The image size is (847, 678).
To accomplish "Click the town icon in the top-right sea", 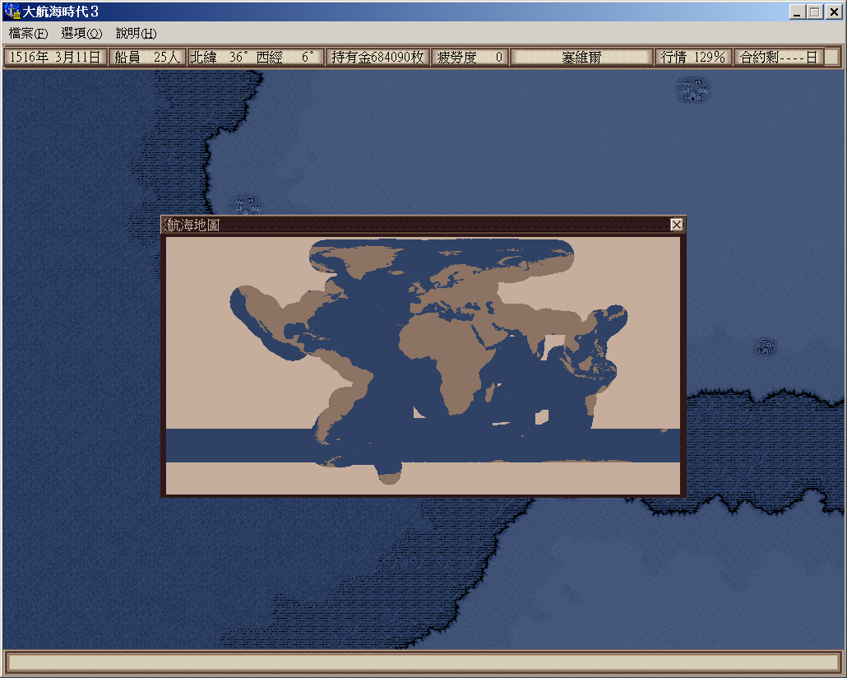I will click(693, 89).
